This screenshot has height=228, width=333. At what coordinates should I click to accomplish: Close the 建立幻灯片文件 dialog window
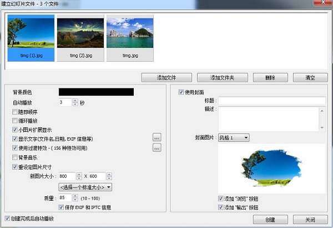click(323, 2)
